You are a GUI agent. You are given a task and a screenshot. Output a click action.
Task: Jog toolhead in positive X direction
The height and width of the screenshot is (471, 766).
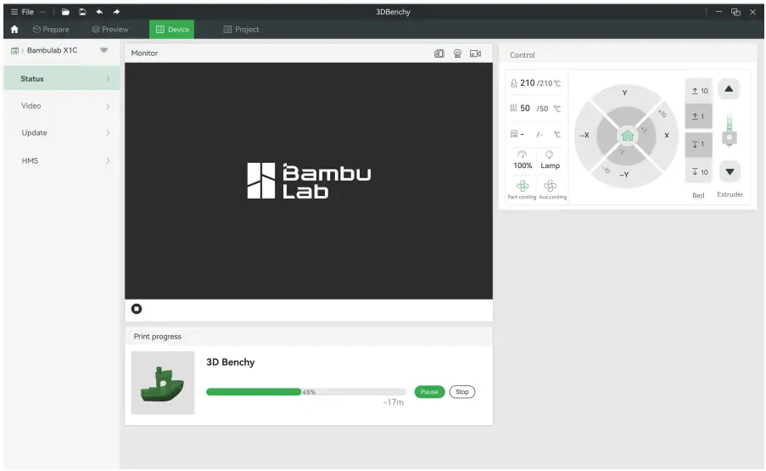(x=667, y=135)
